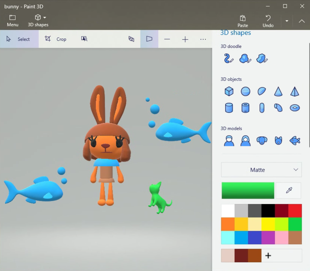Collapse the ribbon with the up chevron

pyautogui.click(x=302, y=21)
